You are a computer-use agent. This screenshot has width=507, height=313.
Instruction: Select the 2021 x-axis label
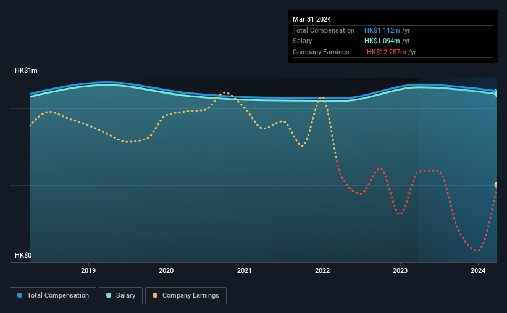[x=244, y=270]
